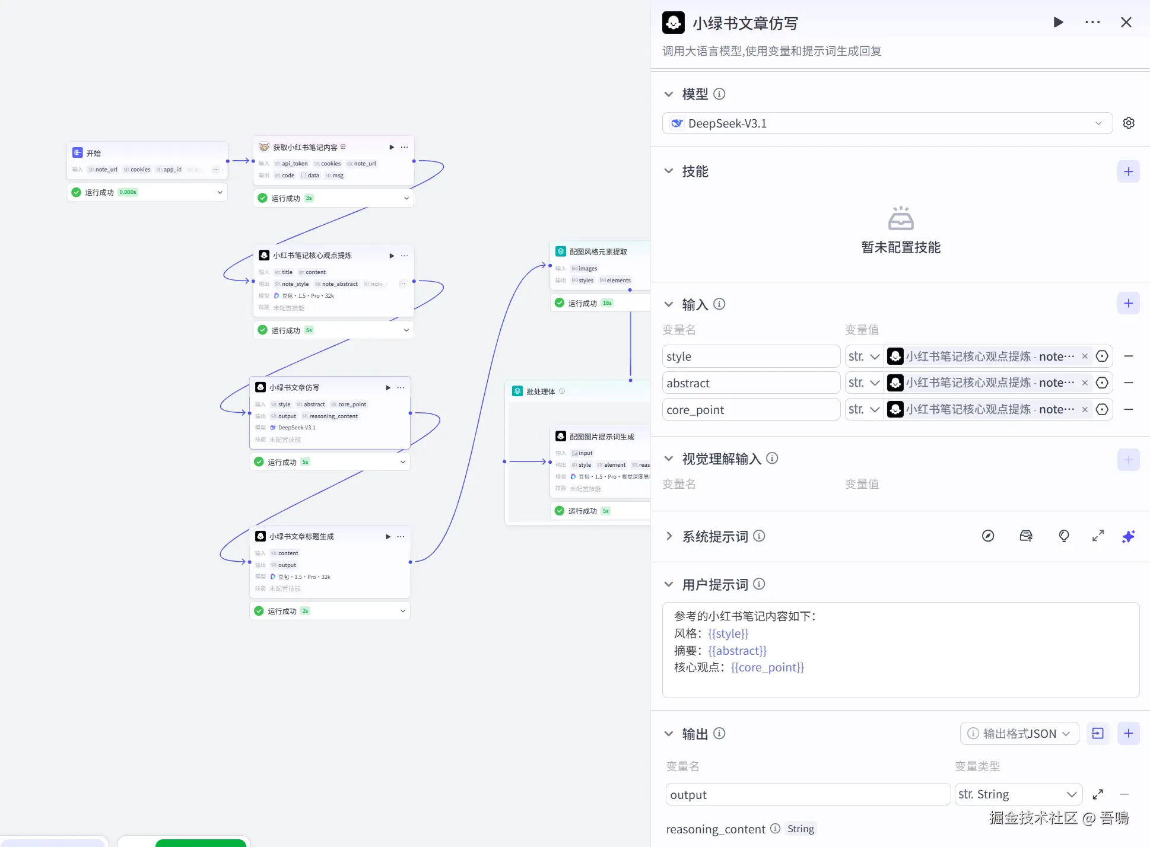Screen dimensions: 1150x847
Task: Collapse the 模型 section
Action: coord(669,94)
